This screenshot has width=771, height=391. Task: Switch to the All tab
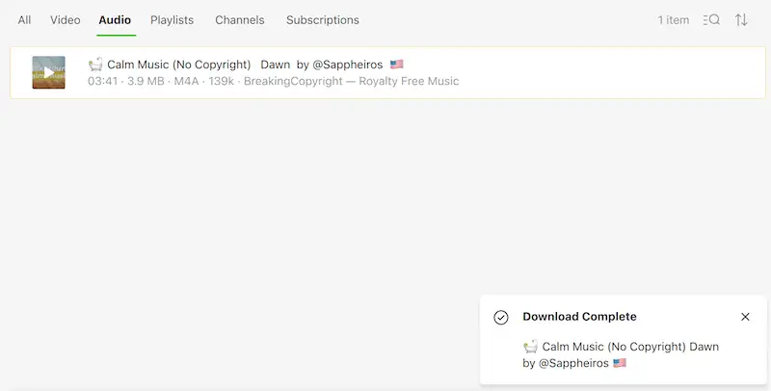click(24, 20)
